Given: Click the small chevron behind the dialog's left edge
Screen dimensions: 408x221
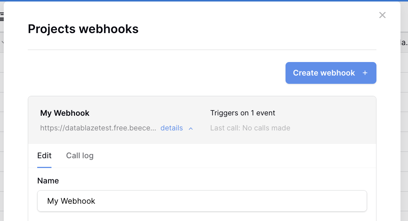Looking at the screenshot, I should pyautogui.click(x=2, y=42).
